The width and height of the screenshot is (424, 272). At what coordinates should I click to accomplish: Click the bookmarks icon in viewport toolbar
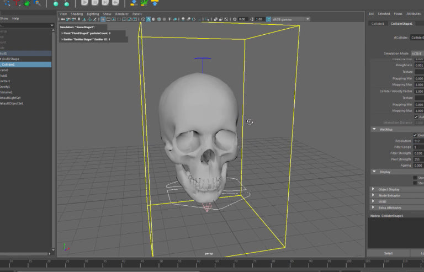pyautogui.click(x=79, y=19)
